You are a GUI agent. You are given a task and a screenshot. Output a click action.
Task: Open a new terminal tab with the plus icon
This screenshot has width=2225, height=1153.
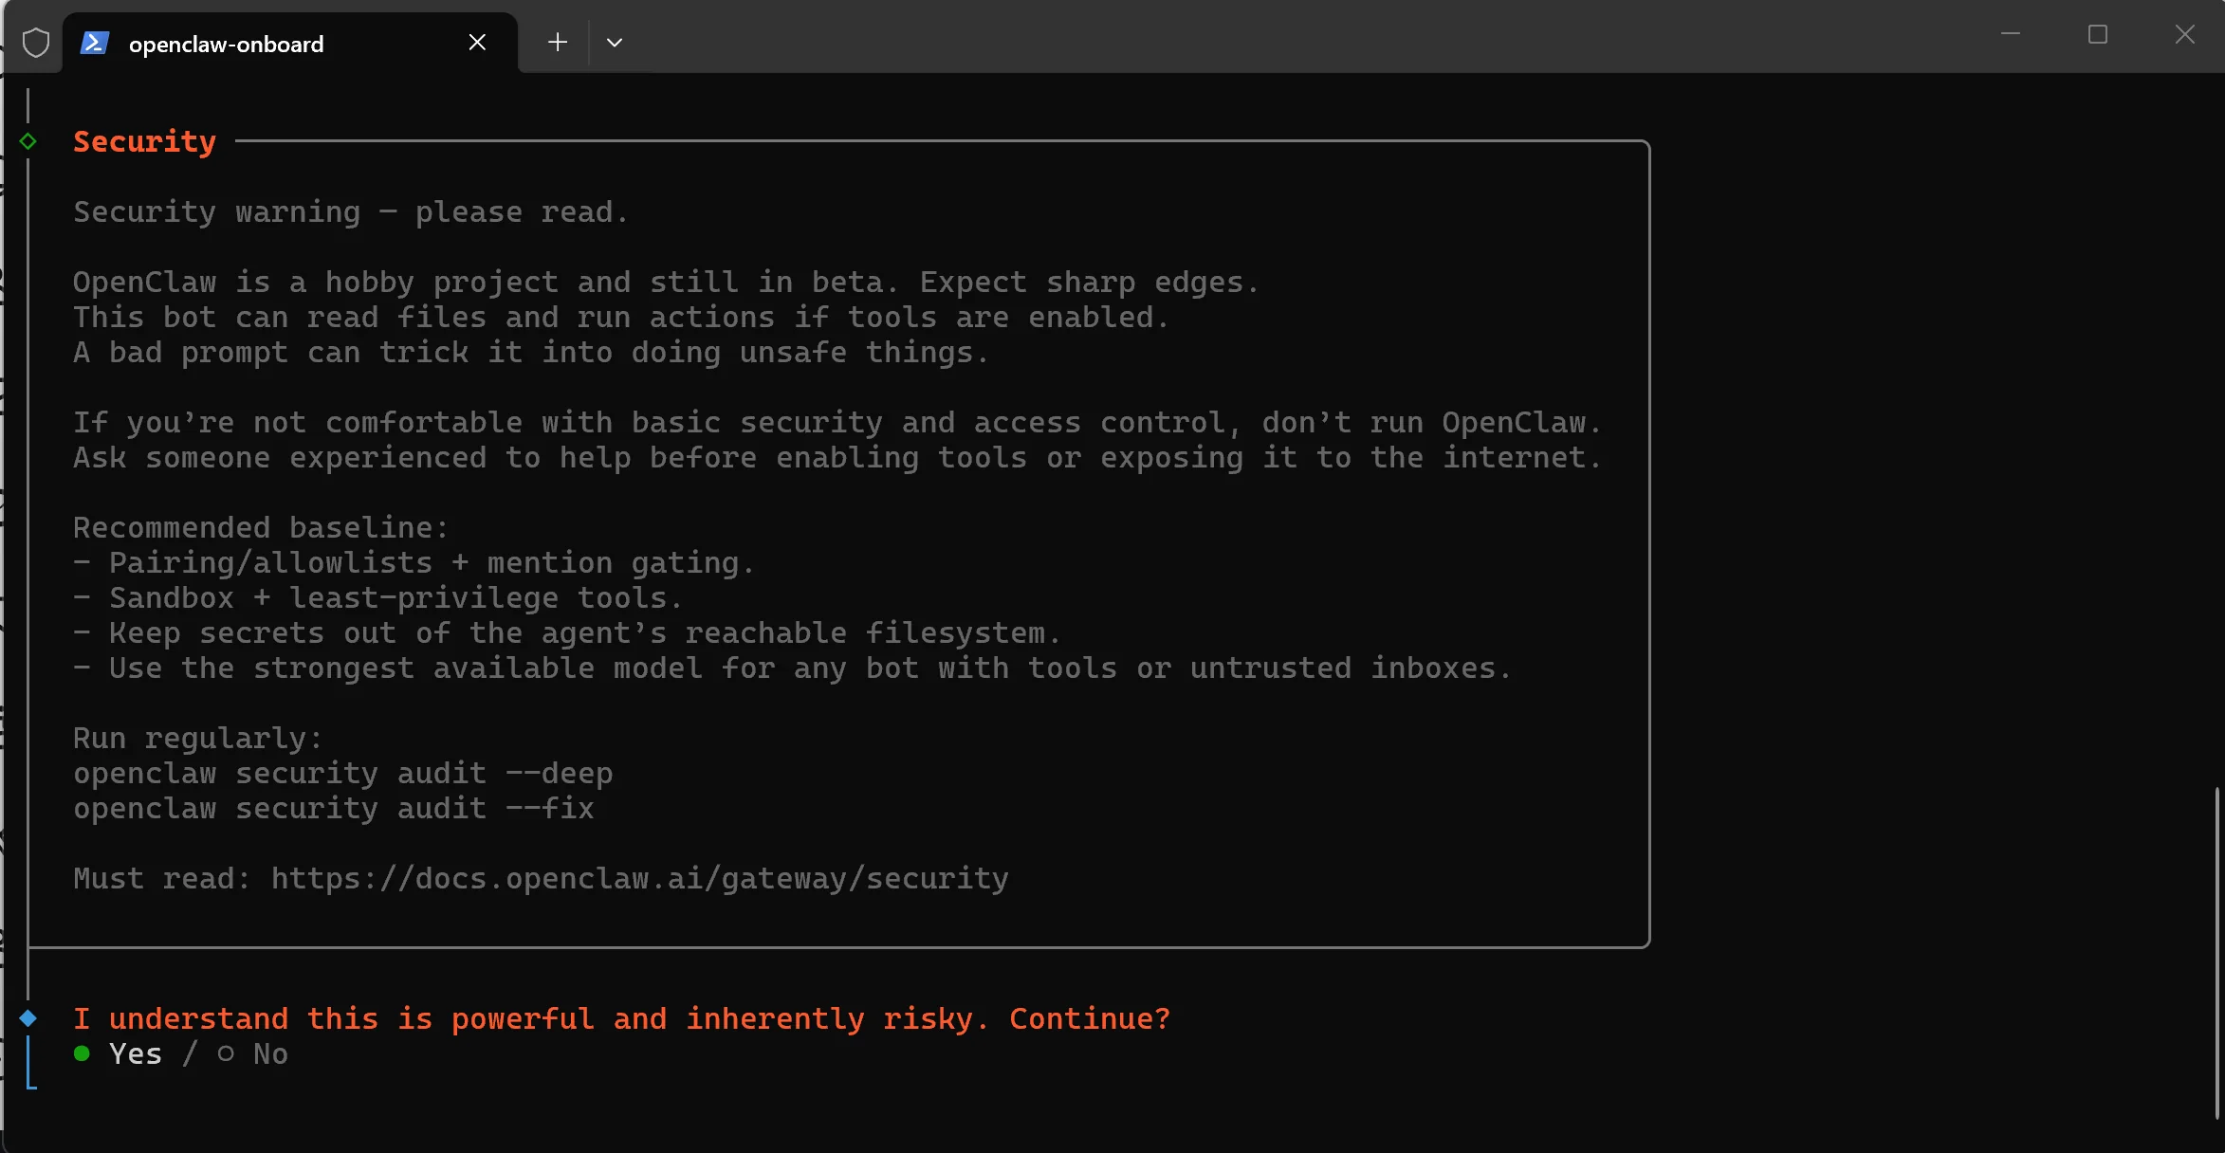tap(558, 42)
